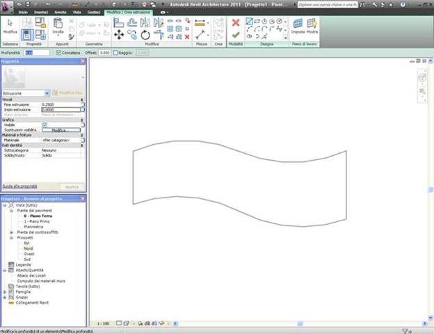Image resolution: width=434 pixels, height=334 pixels.
Task: Toggle the Concatena checkbox
Action: pos(58,52)
